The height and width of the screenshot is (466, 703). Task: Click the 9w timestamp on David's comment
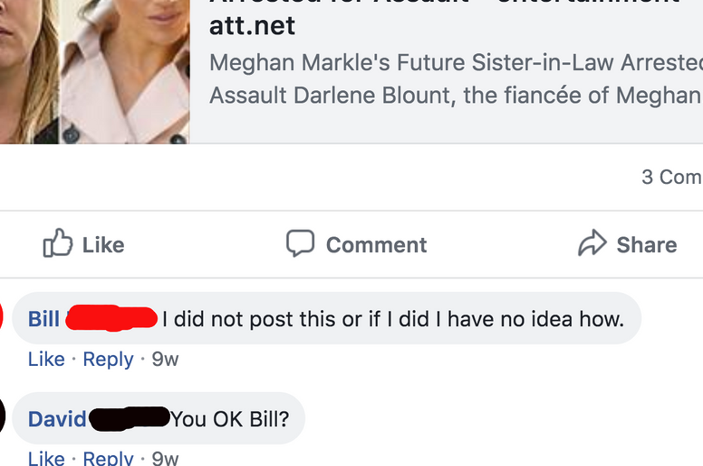(x=165, y=458)
